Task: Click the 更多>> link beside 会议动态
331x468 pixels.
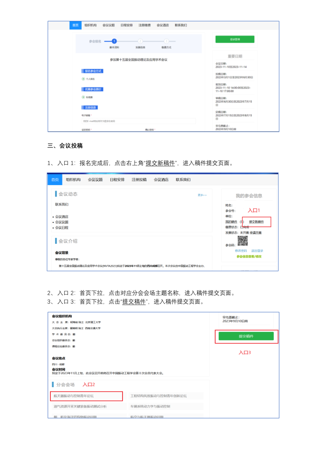Action: [x=202, y=195]
